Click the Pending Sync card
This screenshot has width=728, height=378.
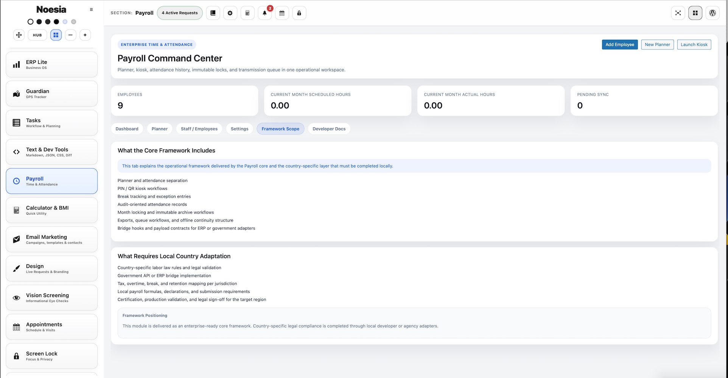pyautogui.click(x=644, y=101)
